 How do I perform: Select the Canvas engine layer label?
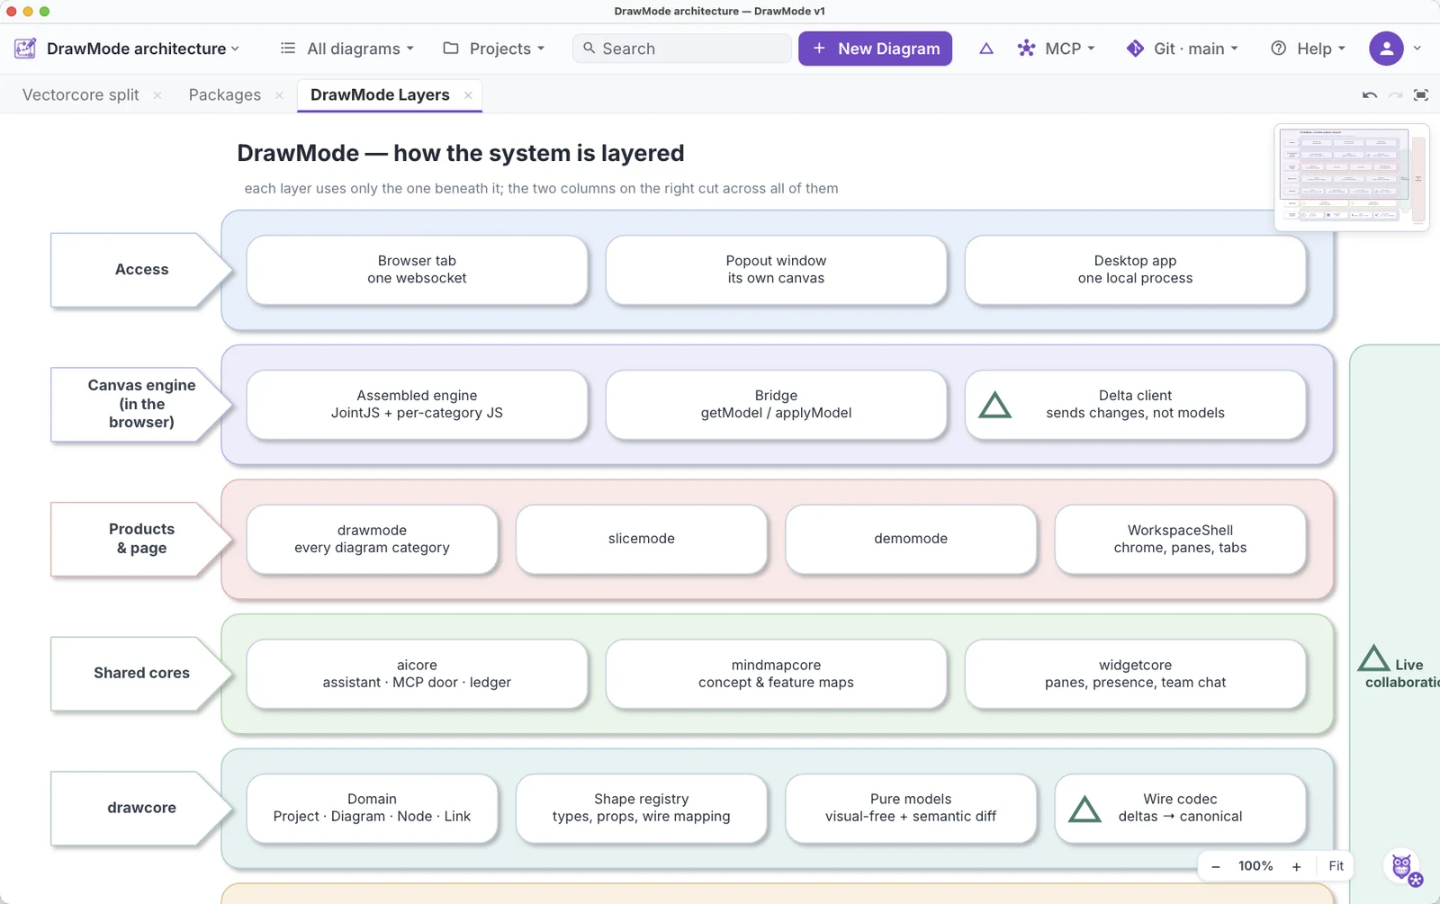pos(141,404)
